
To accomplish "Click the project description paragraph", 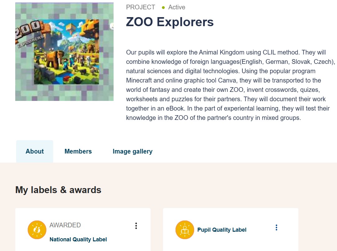I will pos(230,85).
